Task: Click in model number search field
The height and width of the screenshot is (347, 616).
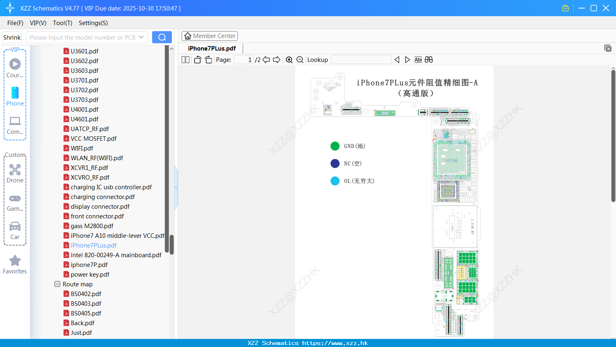Action: (x=82, y=37)
